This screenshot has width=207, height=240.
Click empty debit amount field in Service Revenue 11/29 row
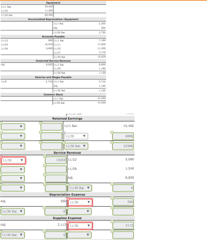(x=56, y=169)
